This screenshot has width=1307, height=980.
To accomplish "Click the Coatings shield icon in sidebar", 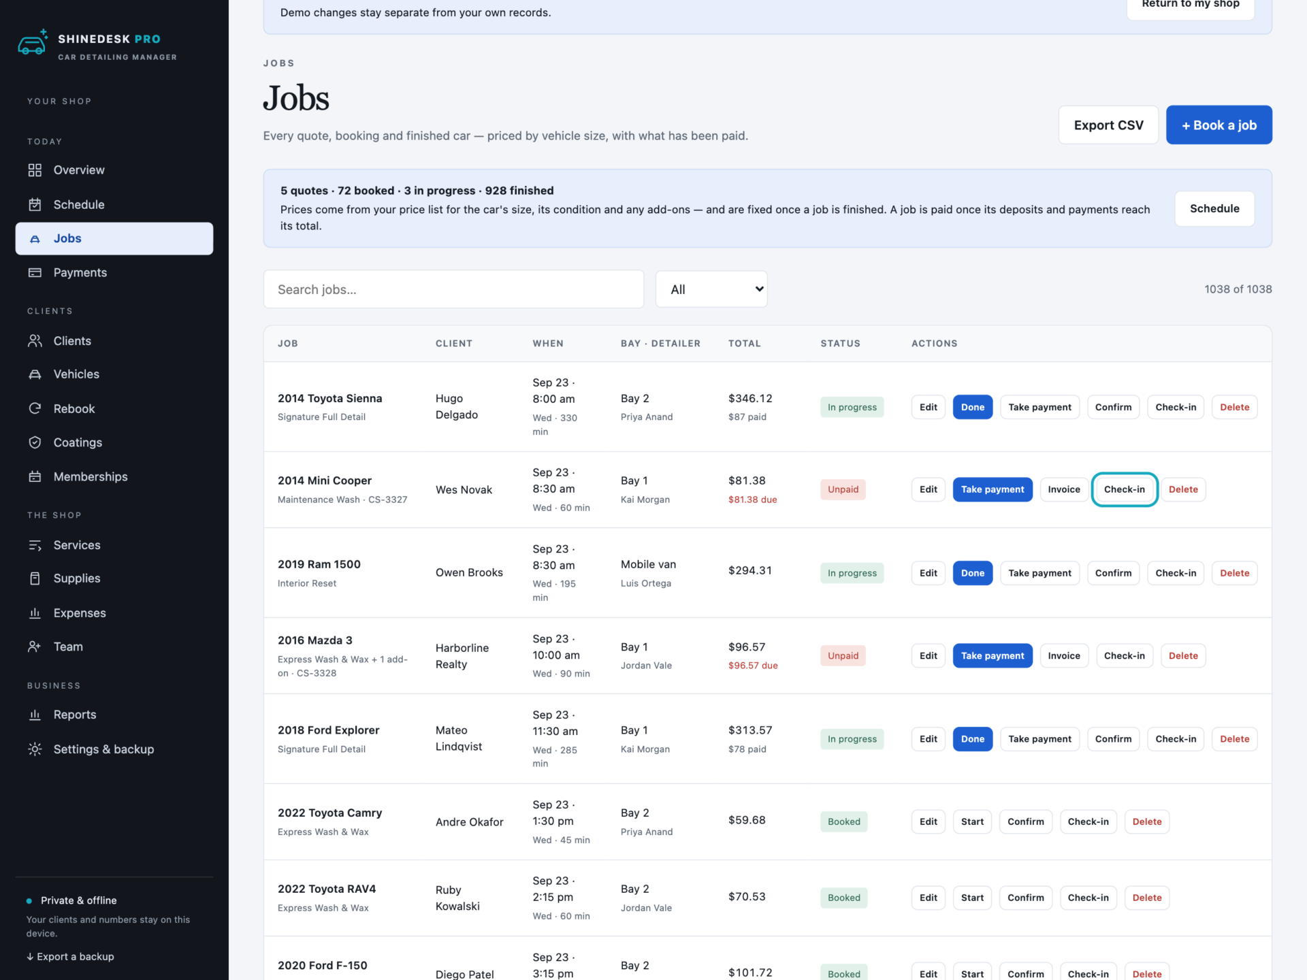I will (x=35, y=442).
